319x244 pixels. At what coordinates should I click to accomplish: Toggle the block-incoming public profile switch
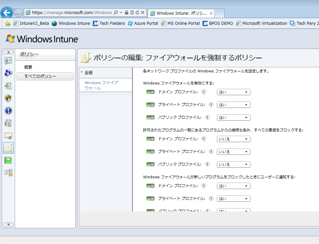pyautogui.click(x=150, y=164)
